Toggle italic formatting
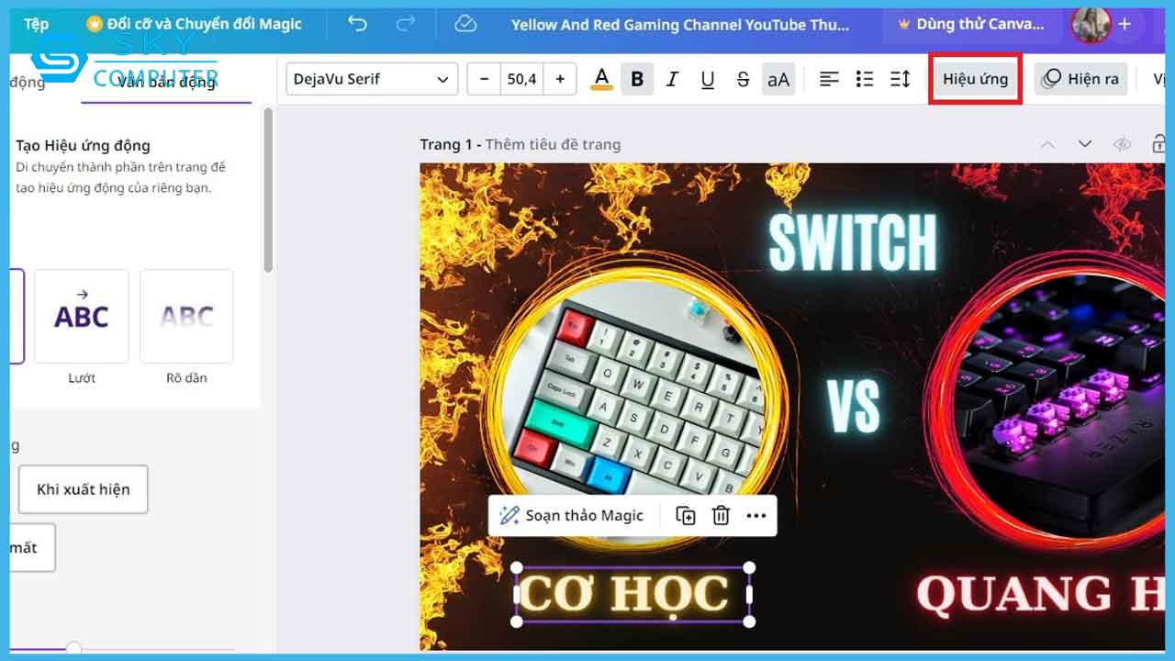The width and height of the screenshot is (1175, 661). 672,79
